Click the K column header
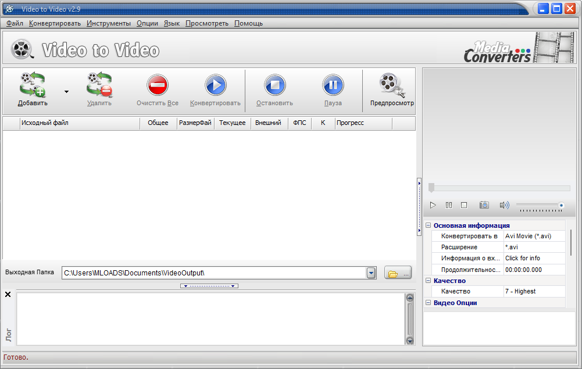The width and height of the screenshot is (582, 369). (x=323, y=123)
